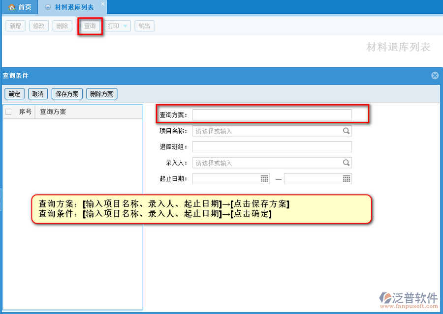
Task: Click the 查询 toolbar button
Action: [90, 26]
